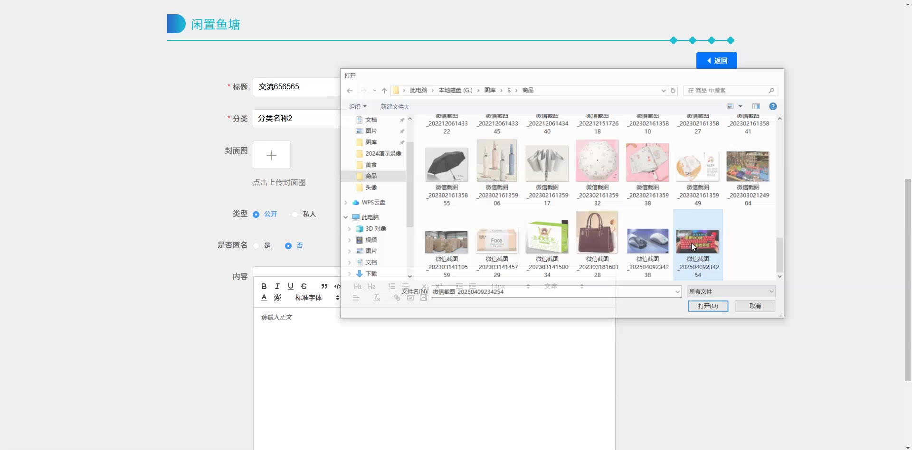The height and width of the screenshot is (450, 912).
Task: Apply underline formatting
Action: point(291,286)
